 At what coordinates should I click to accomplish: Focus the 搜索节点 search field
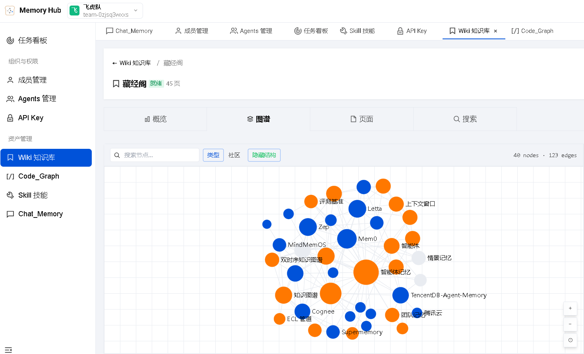(155, 155)
